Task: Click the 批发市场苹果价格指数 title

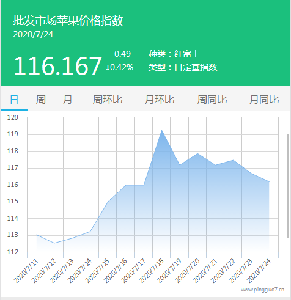Action: pos(68,20)
